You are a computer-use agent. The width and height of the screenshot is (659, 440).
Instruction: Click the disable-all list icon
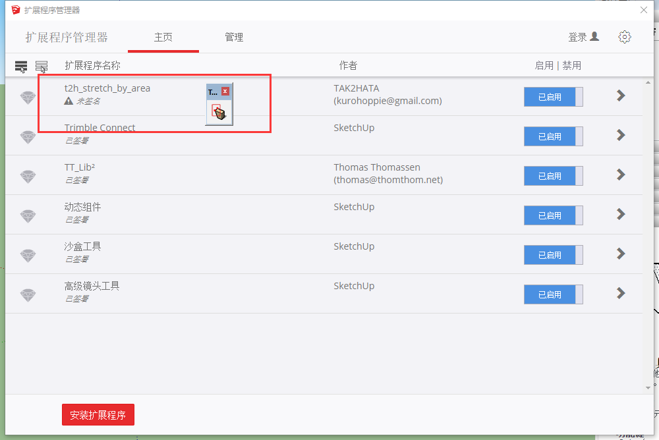coord(41,67)
